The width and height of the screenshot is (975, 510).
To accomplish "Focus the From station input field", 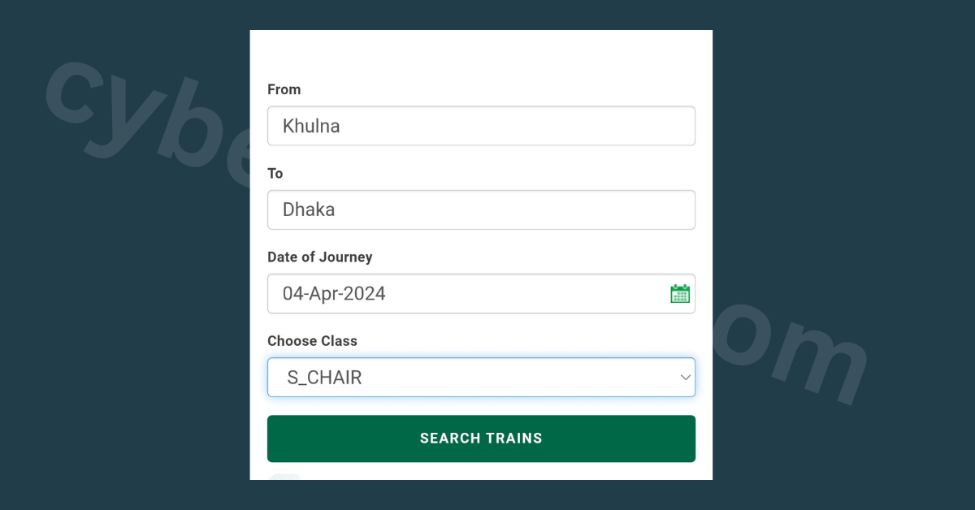I will pyautogui.click(x=481, y=126).
